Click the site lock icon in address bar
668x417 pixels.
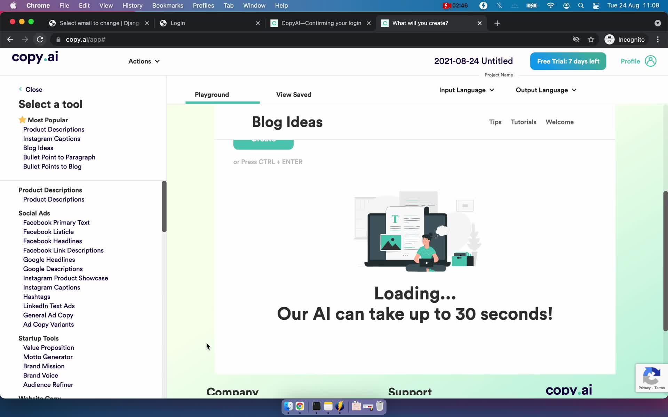pos(58,40)
